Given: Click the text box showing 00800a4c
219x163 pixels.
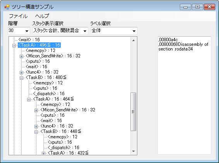Looking at the screenshot, I should pyautogui.click(x=184, y=95).
